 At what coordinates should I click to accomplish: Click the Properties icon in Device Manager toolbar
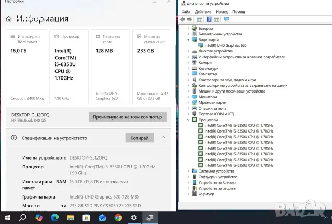coord(199,20)
